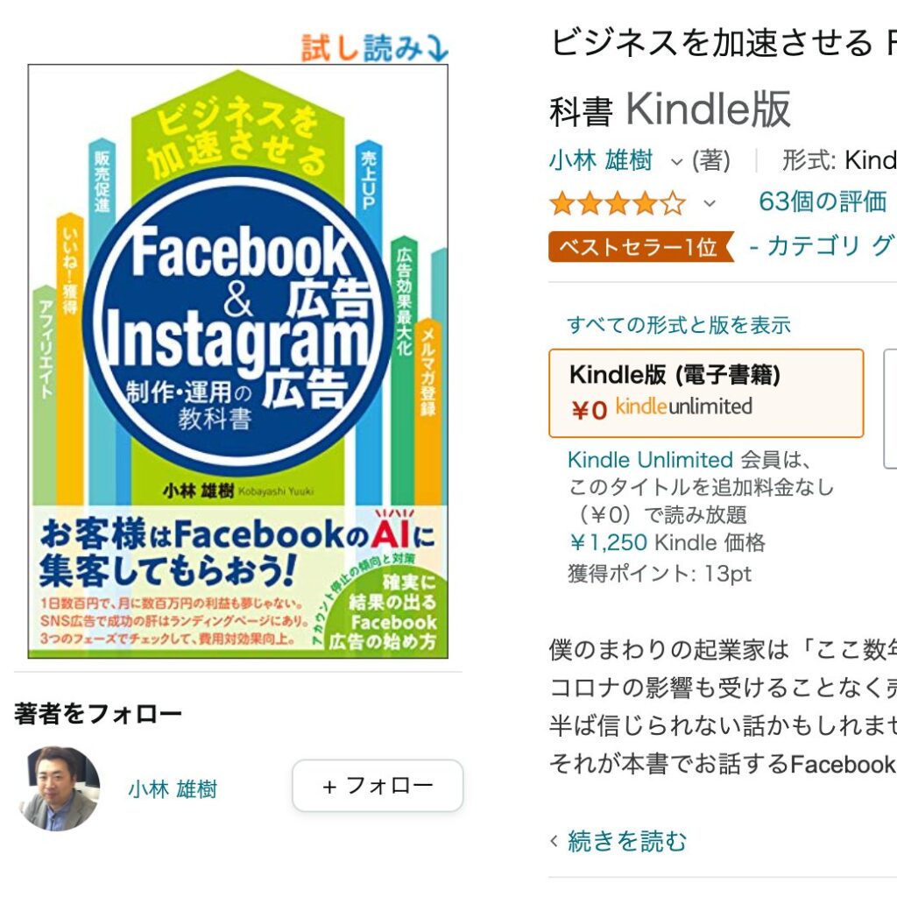Open the book cover image
This screenshot has width=897, height=897.
click(238, 360)
